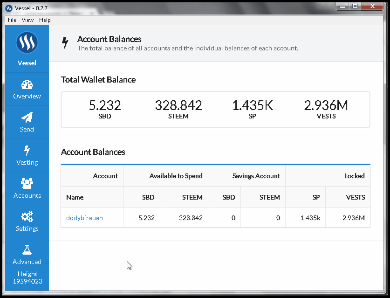Close the Vessel window
390x298 pixels.
click(372, 7)
